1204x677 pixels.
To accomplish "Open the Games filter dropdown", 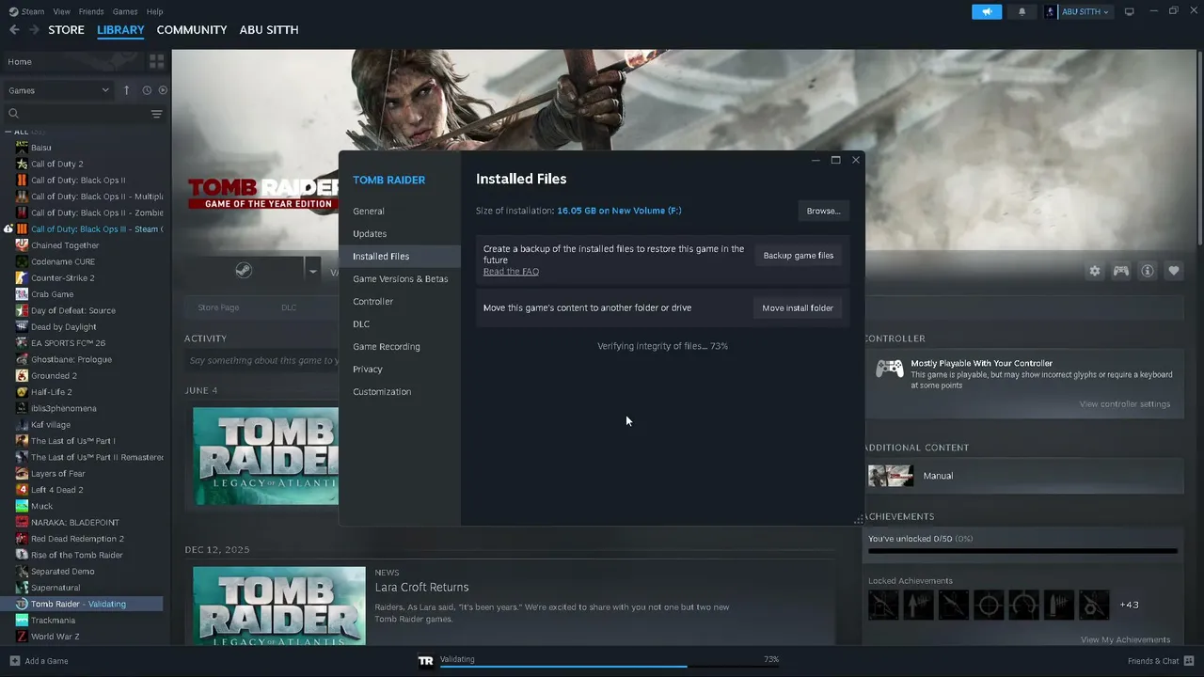I will [x=58, y=90].
